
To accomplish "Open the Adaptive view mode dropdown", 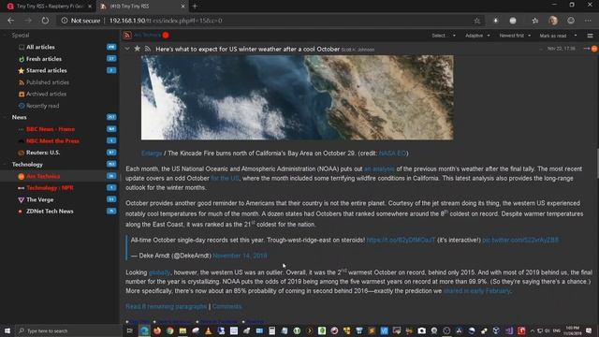I will [477, 36].
